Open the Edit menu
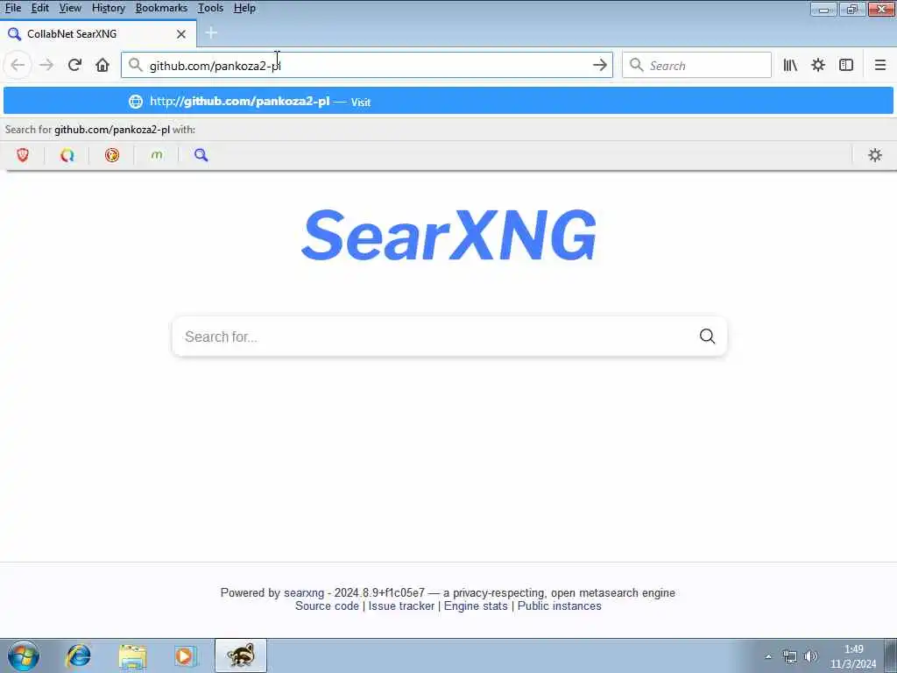This screenshot has width=897, height=673. tap(39, 8)
